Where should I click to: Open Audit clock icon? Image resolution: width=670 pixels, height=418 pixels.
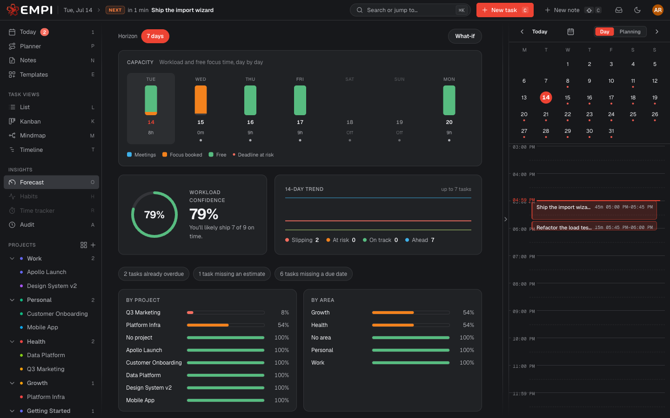coord(12,225)
